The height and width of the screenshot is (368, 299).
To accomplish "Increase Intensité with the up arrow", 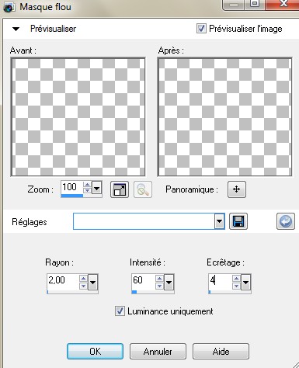I will pyautogui.click(x=159, y=278).
